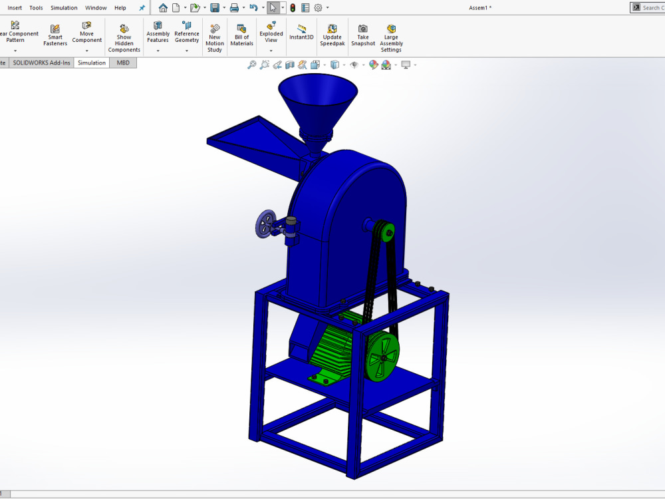Click inside the Search field
Screen dimensions: 665x499
click(x=652, y=7)
